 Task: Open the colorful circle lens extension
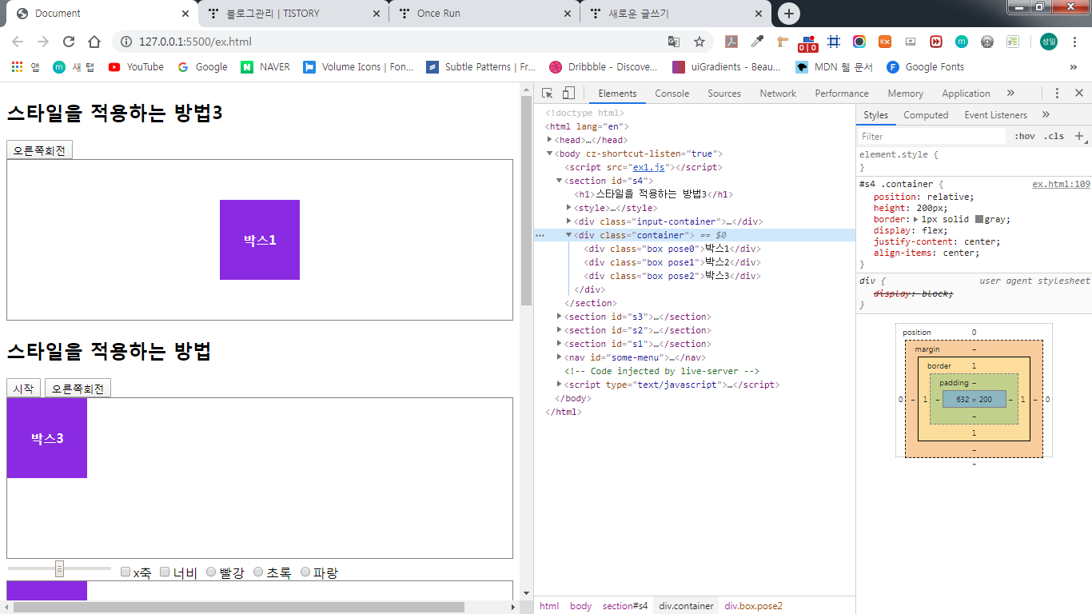pyautogui.click(x=859, y=42)
